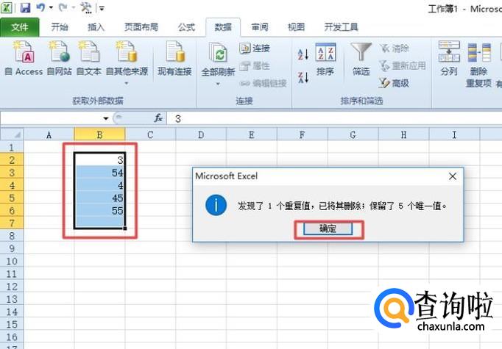Screen dimensions: 502x349
Task: Click the 连接 button in the ribbon
Action: [x=255, y=48]
